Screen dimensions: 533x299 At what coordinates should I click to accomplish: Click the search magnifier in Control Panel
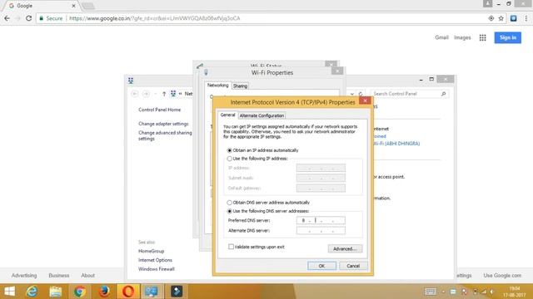(x=443, y=94)
